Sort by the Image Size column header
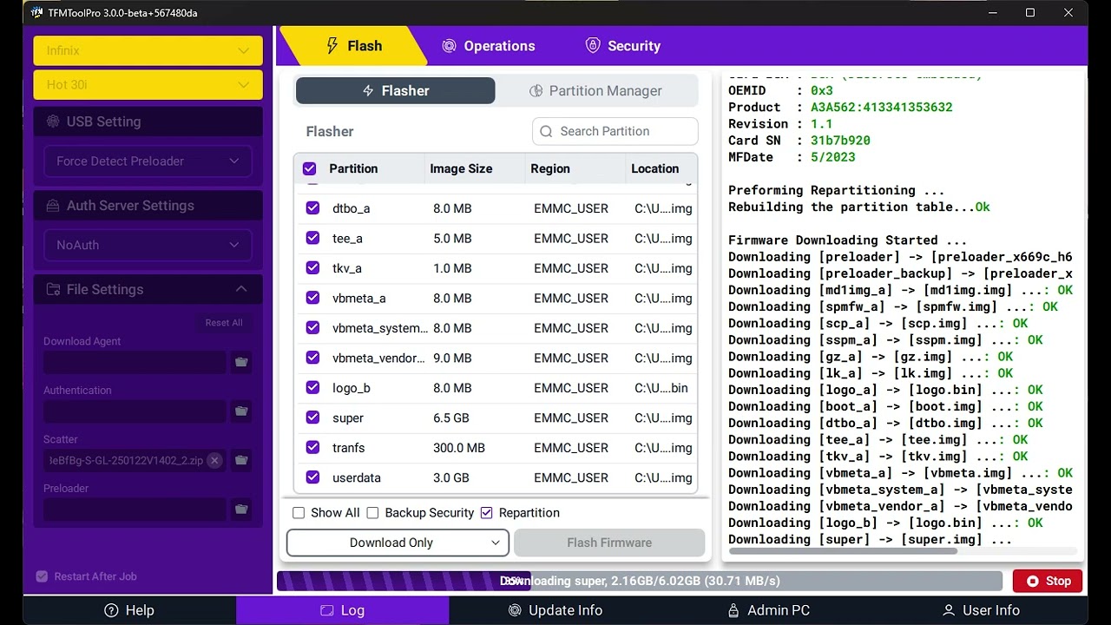The image size is (1111, 625). tap(461, 168)
